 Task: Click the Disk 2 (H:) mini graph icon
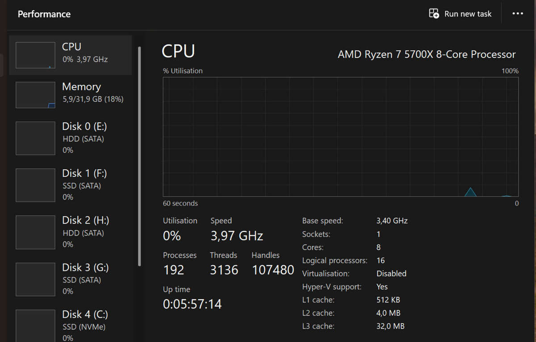(35, 232)
